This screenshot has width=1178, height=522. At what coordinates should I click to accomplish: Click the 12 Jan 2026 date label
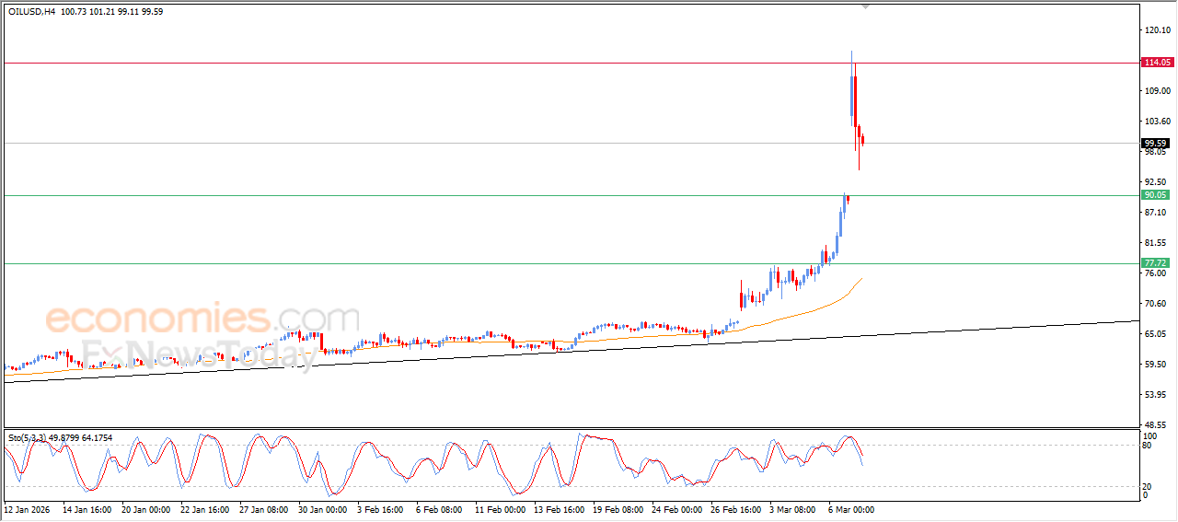(26, 509)
